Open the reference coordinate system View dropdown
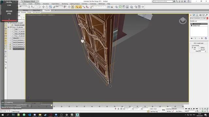 coord(59,6)
